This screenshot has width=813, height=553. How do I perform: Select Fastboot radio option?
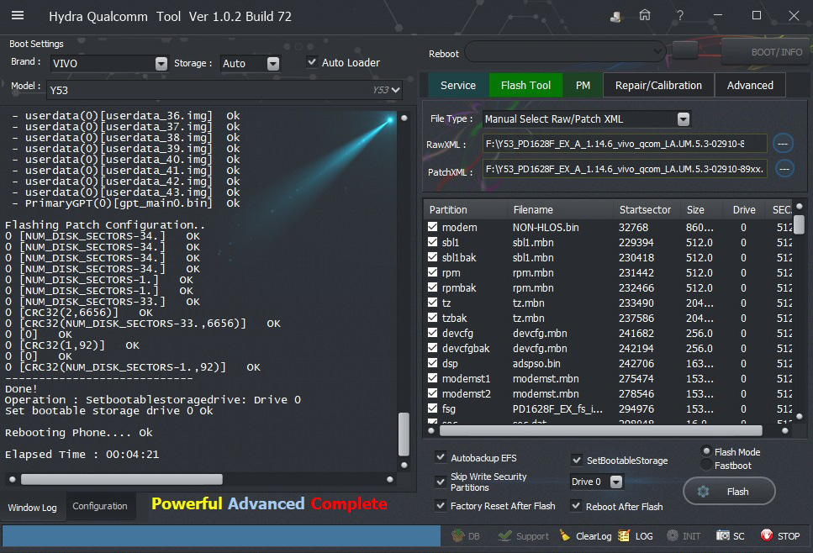pyautogui.click(x=706, y=465)
